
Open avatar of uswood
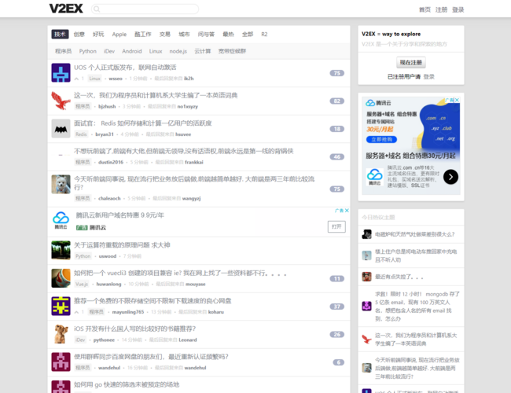pos(61,250)
